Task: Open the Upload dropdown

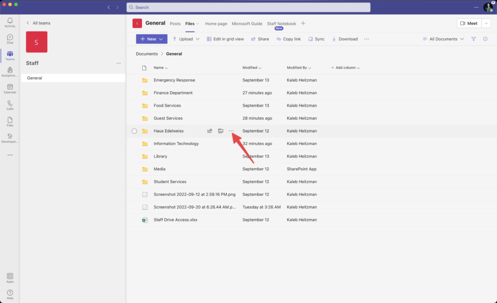Action: pos(186,39)
